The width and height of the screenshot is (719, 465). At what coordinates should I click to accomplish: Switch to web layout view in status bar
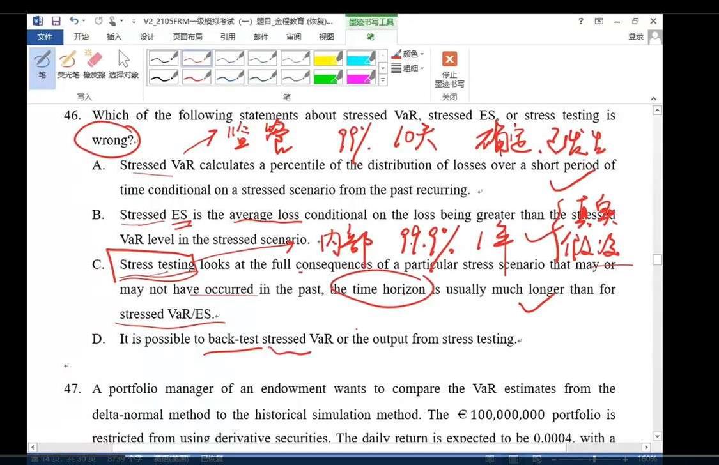pos(537,459)
